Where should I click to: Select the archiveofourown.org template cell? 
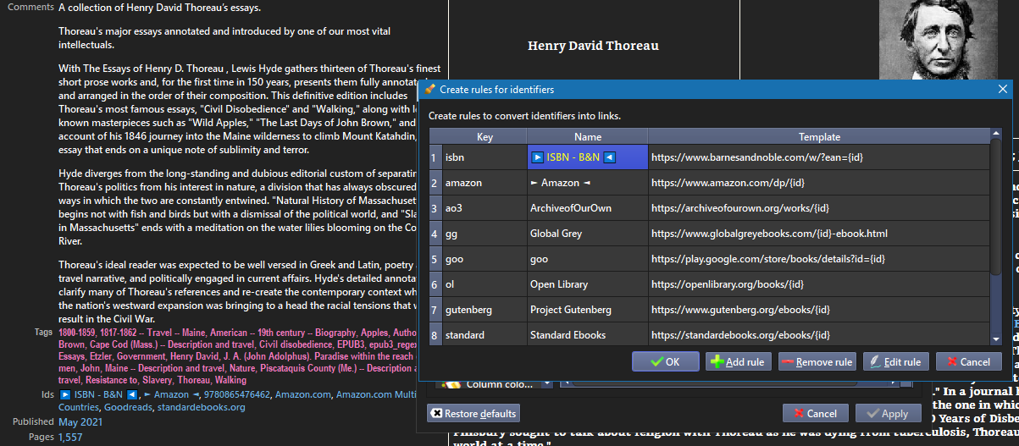[x=819, y=208]
